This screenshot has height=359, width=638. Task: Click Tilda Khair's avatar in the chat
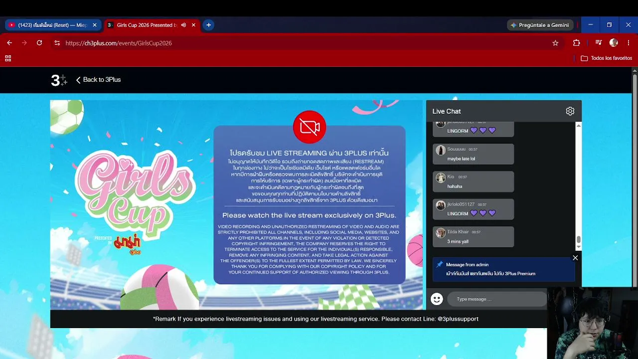(441, 233)
